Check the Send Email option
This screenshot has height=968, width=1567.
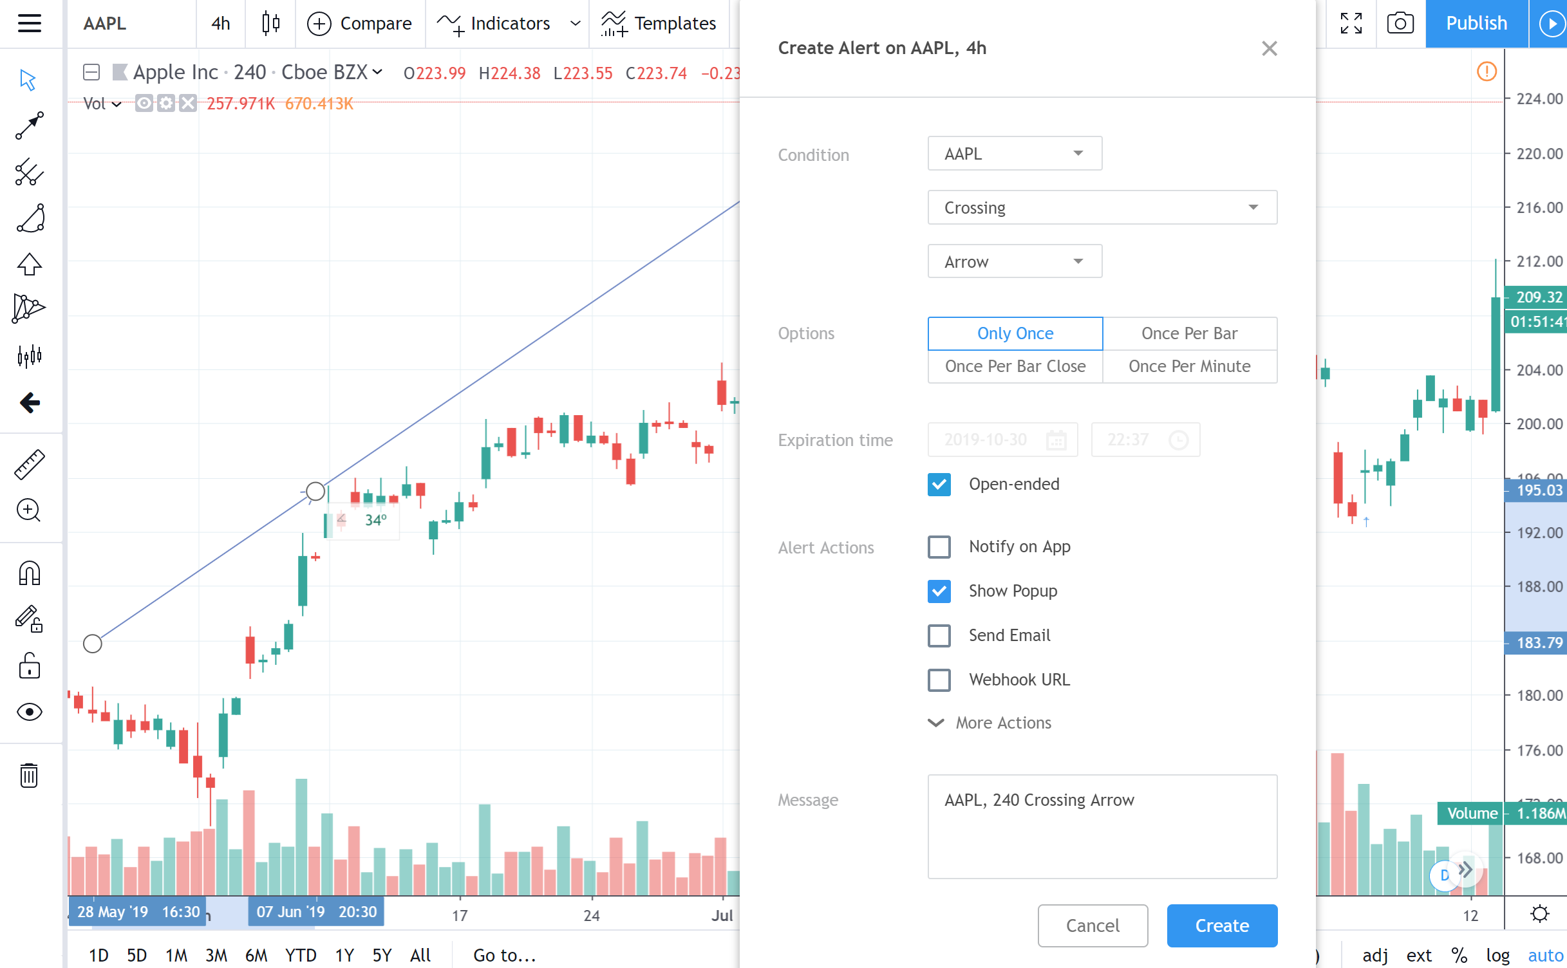click(939, 636)
